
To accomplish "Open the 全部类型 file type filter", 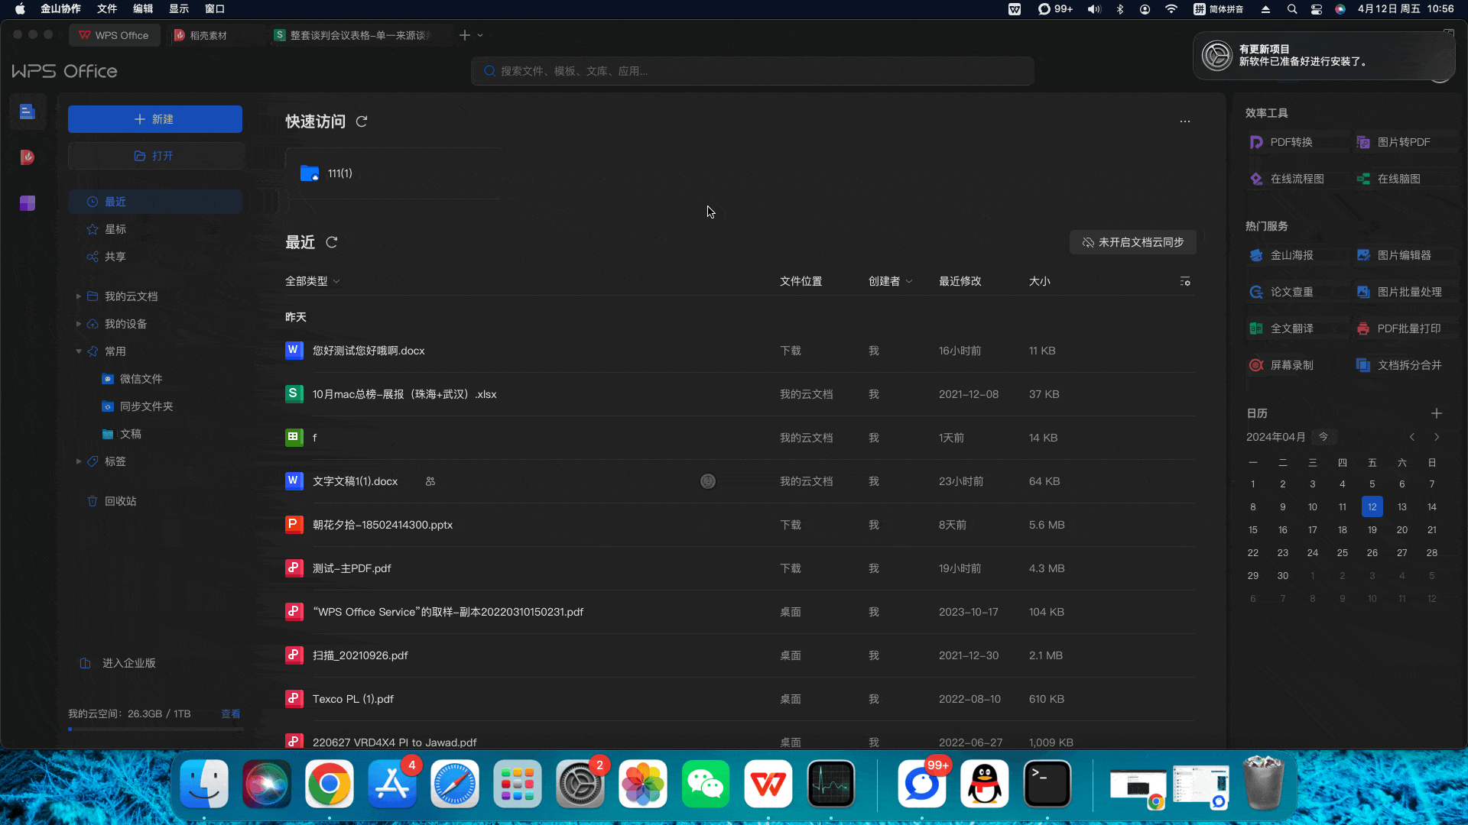I will pos(311,280).
